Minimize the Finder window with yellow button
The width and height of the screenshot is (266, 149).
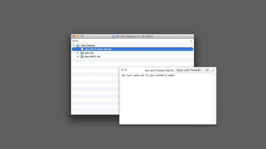coord(78,36)
